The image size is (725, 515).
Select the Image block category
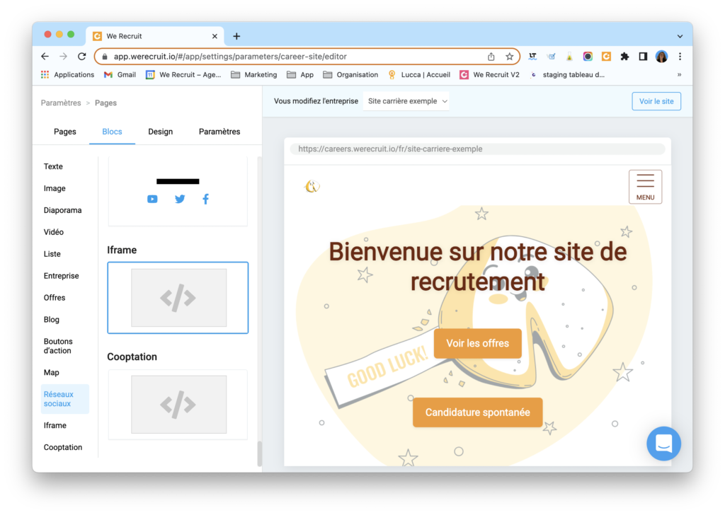tap(55, 188)
